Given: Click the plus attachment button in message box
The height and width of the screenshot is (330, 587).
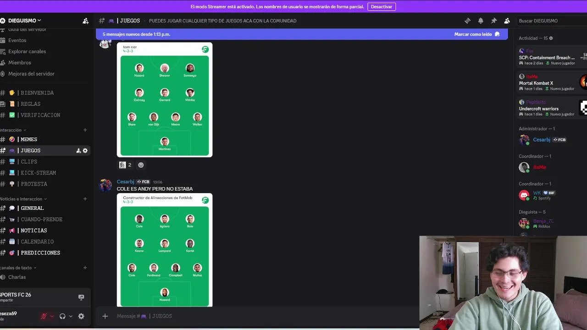Looking at the screenshot, I should 105,316.
